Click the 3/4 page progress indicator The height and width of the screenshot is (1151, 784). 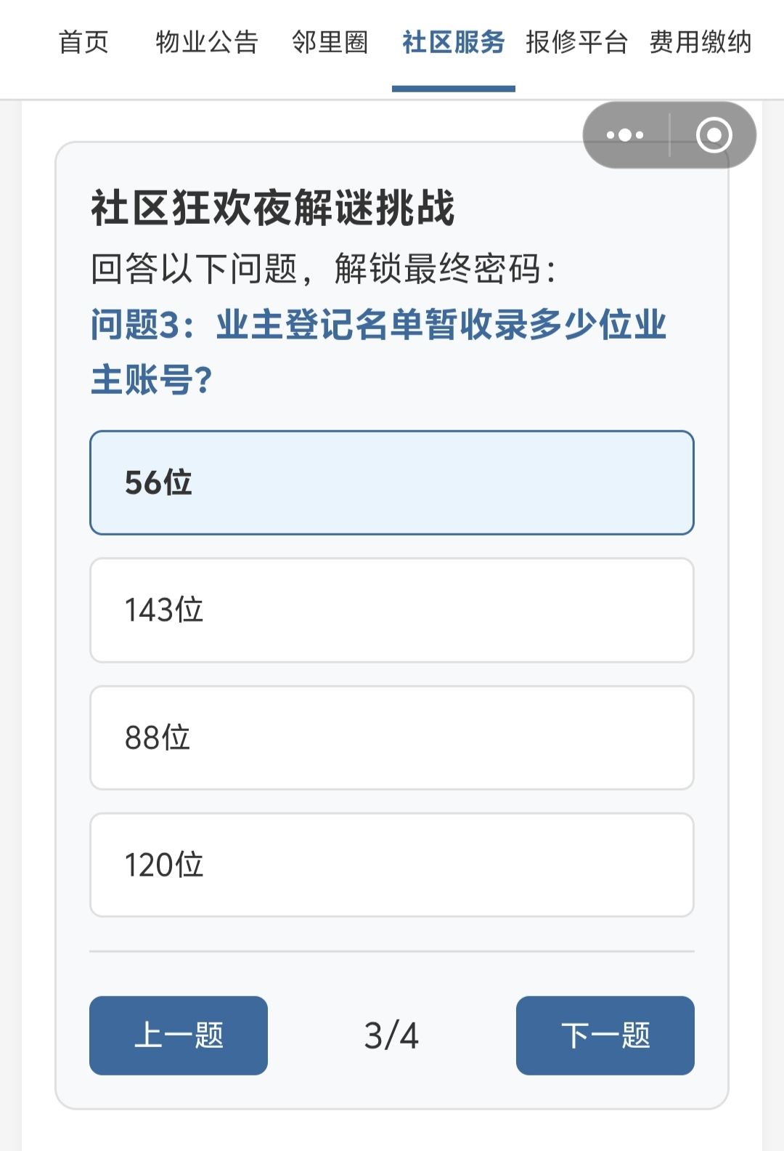tap(391, 1035)
